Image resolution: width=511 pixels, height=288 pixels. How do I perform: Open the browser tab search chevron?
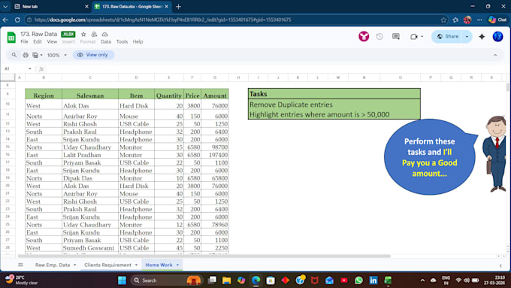[x=5, y=7]
